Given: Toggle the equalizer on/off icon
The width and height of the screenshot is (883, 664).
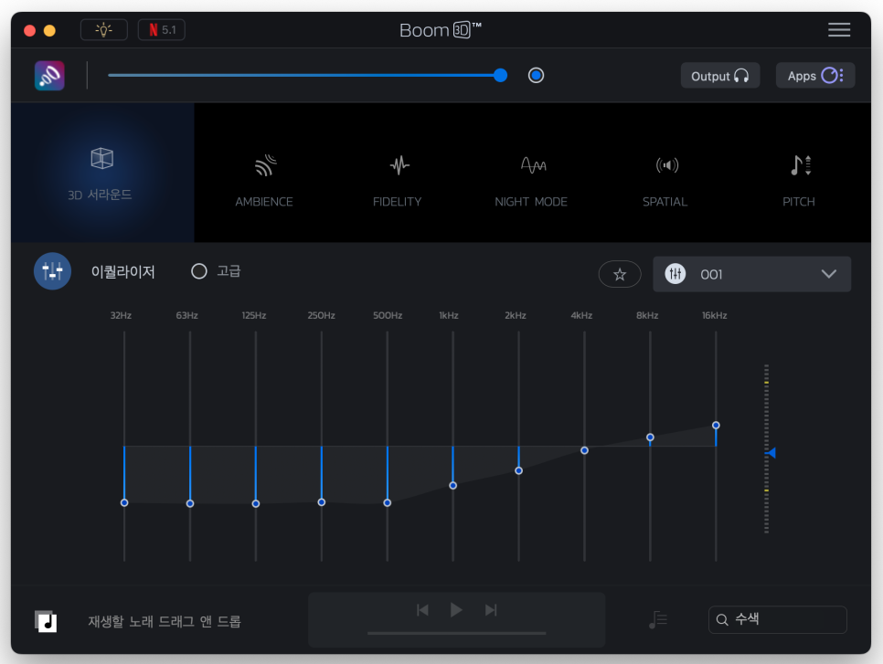Looking at the screenshot, I should pyautogui.click(x=52, y=271).
